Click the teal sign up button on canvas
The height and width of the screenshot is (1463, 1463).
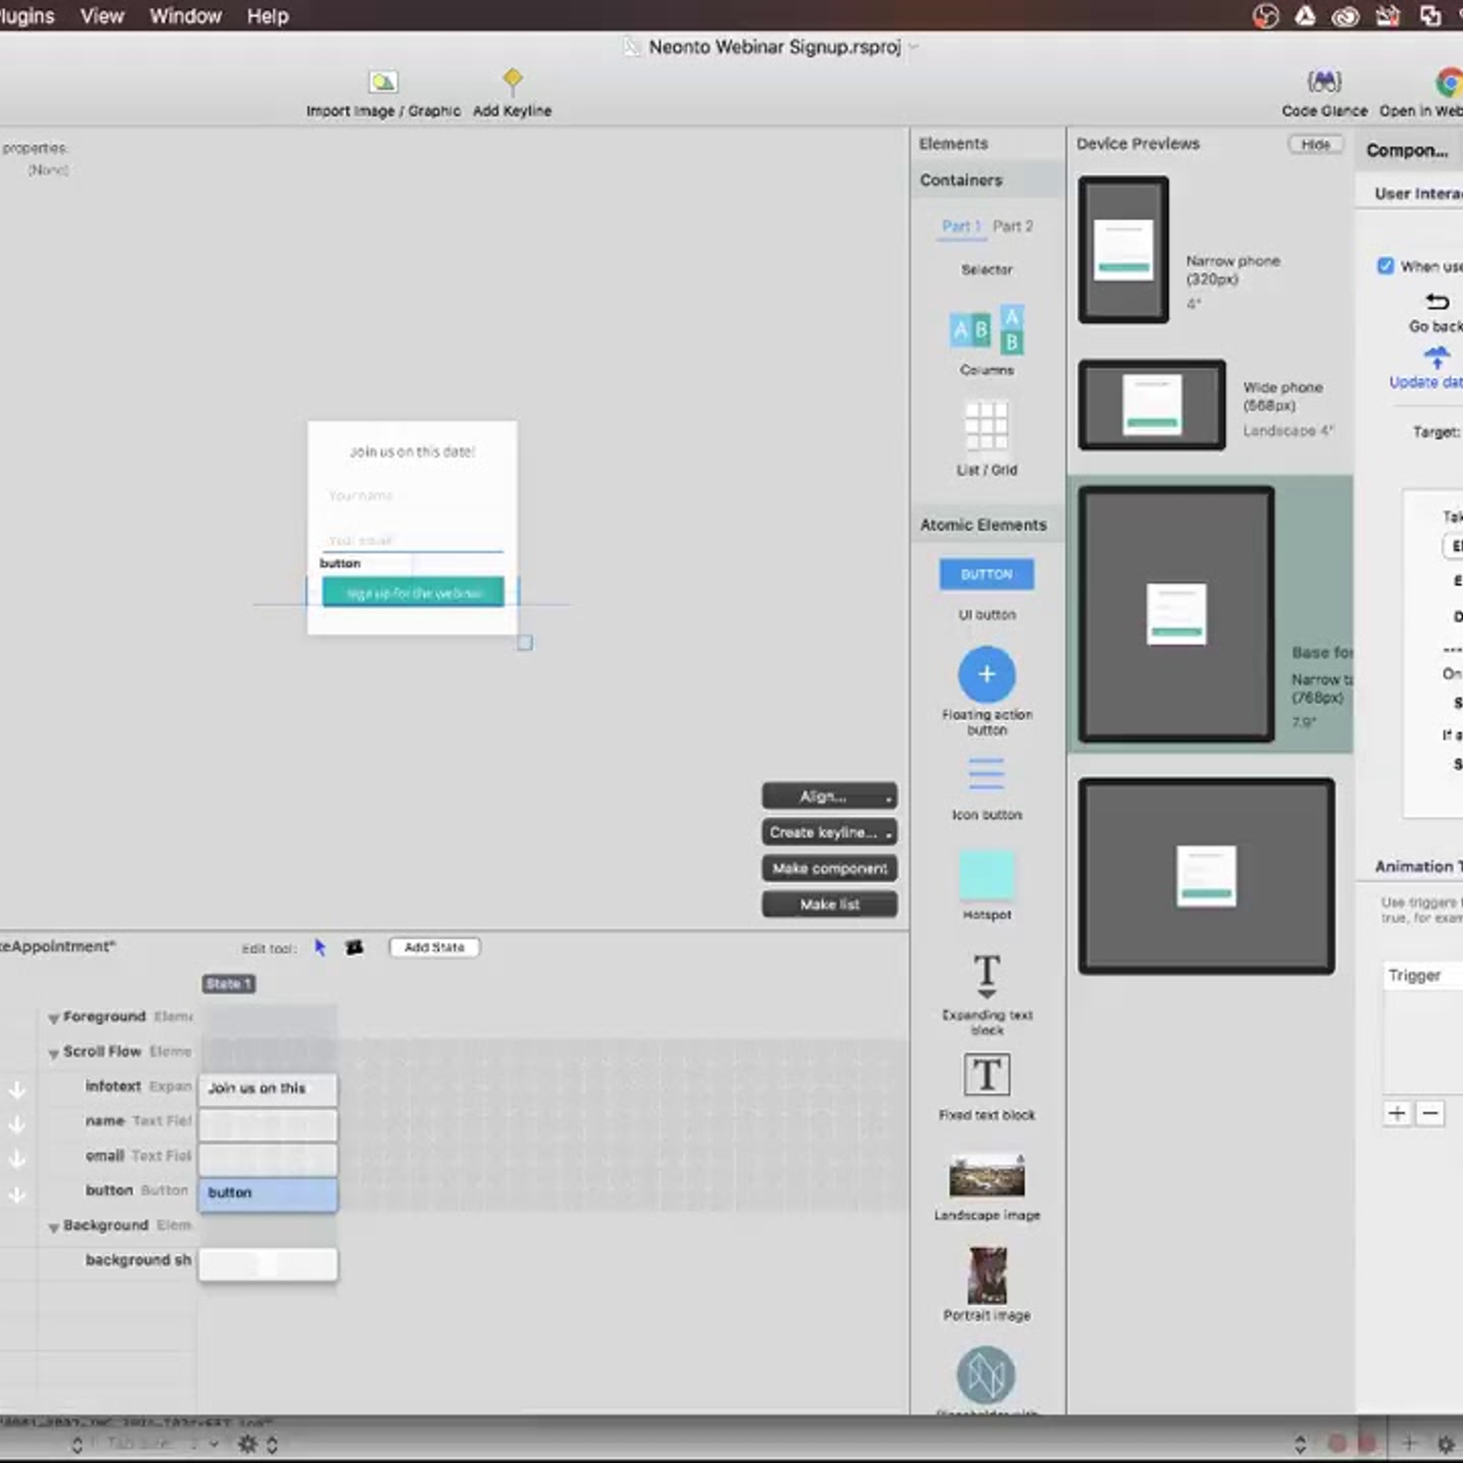pos(413,593)
